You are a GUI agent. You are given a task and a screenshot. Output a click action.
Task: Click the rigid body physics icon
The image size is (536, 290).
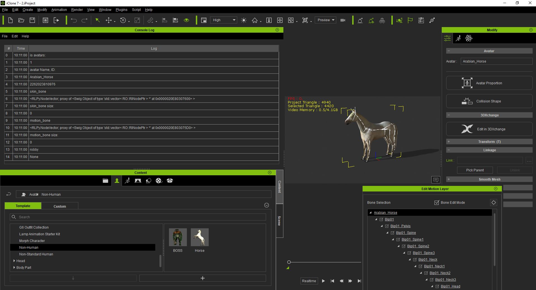pyautogui.click(x=360, y=20)
